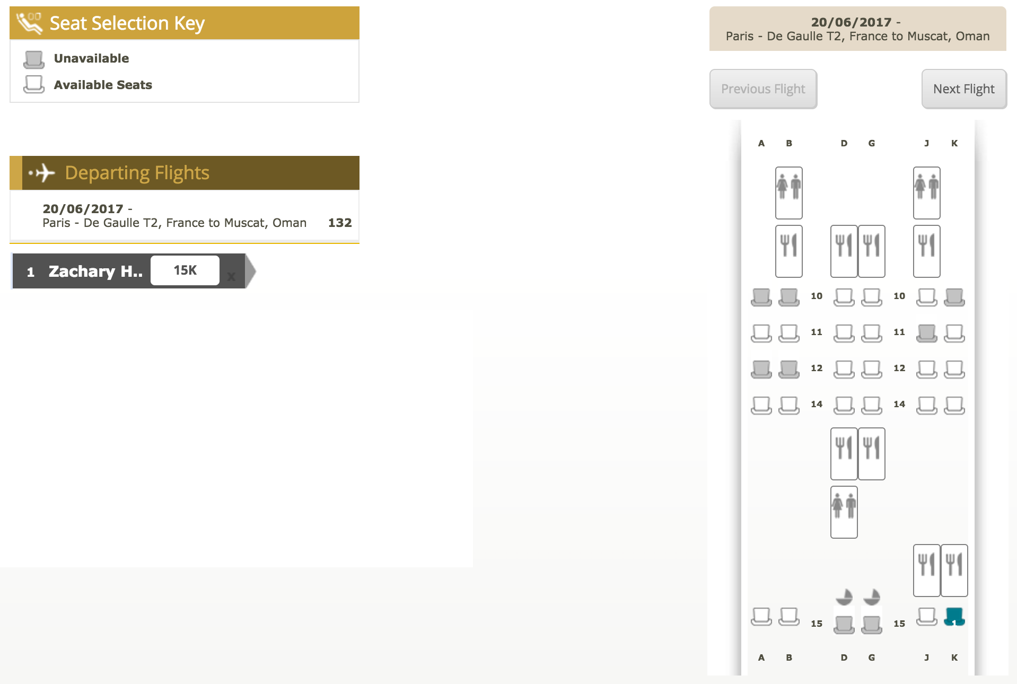Select available seat 10D
The image size is (1017, 684).
tap(844, 297)
